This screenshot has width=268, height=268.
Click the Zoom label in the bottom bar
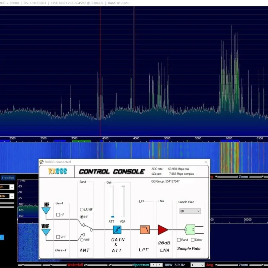tap(243, 265)
